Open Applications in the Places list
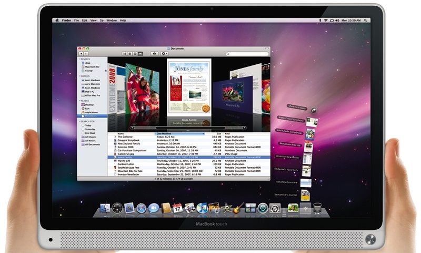Image resolution: width=421 pixels, height=253 pixels. point(89,112)
